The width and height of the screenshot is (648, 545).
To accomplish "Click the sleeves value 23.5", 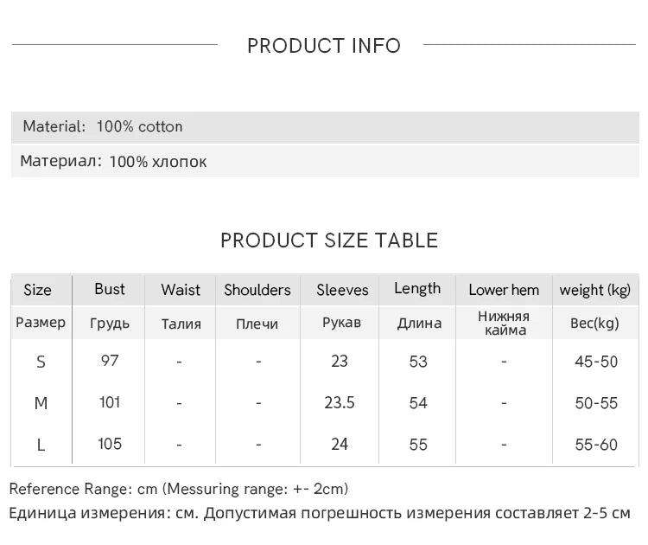I will pos(340,402).
